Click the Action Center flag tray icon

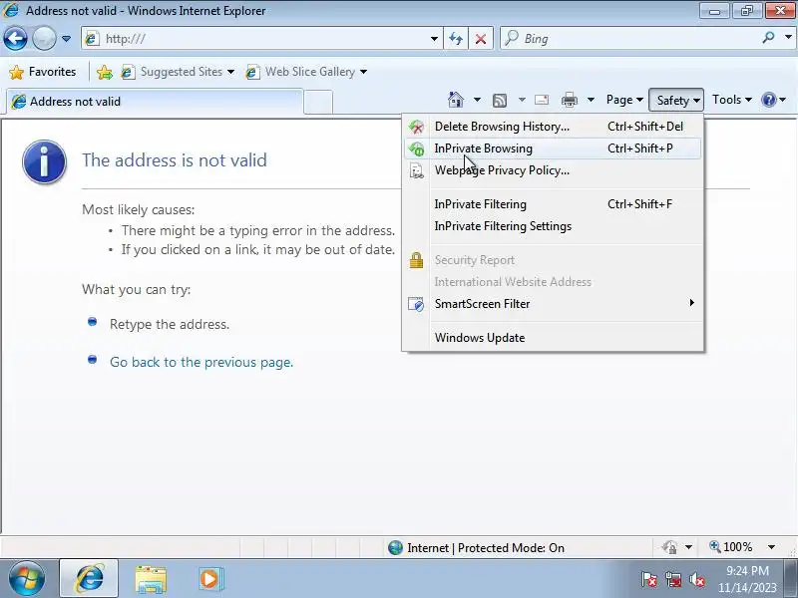648,579
